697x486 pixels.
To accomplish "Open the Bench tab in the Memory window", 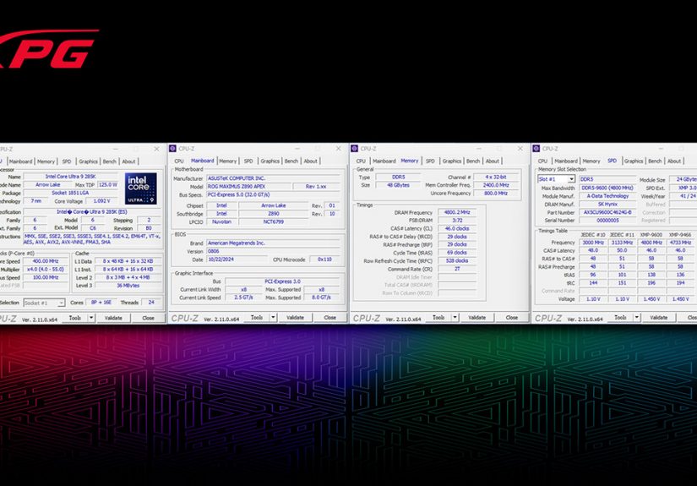I will coord(473,161).
